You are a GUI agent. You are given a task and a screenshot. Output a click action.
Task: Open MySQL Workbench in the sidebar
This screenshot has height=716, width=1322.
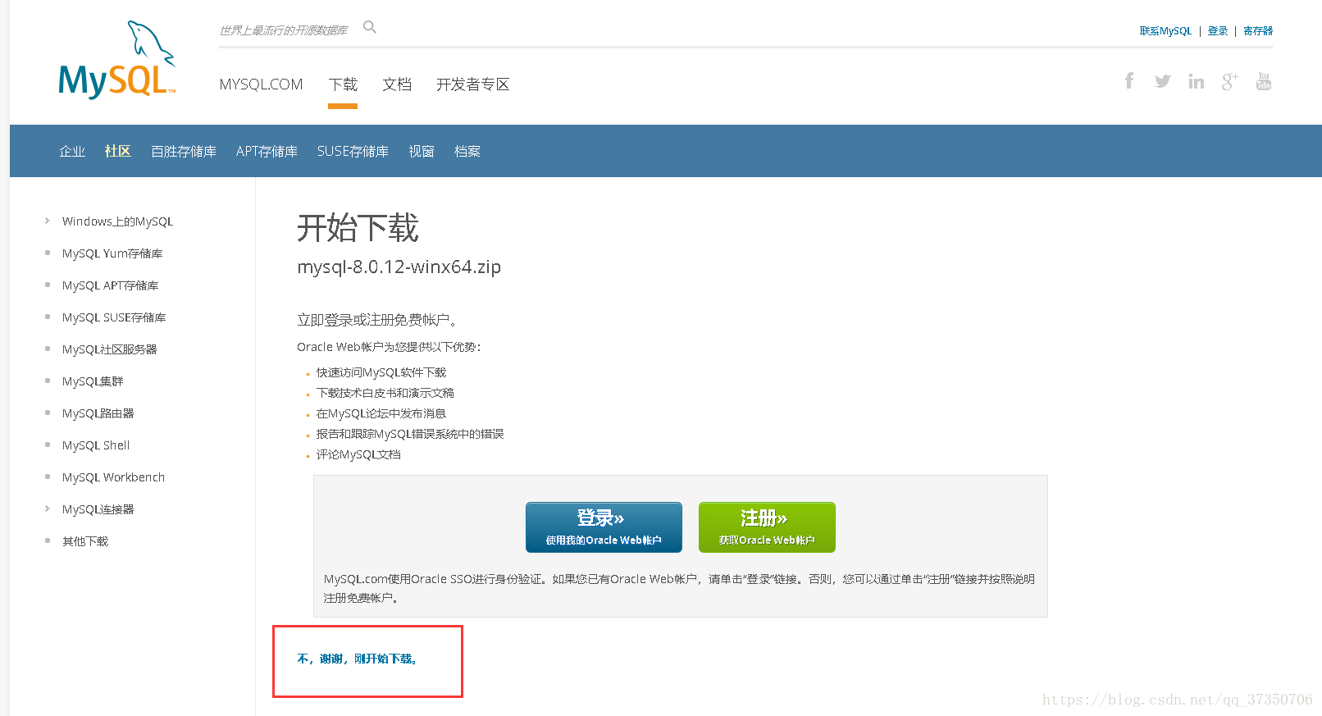coord(113,477)
